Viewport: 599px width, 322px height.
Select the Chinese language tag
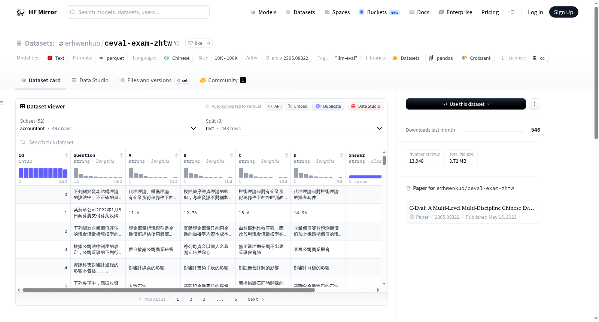click(x=177, y=58)
